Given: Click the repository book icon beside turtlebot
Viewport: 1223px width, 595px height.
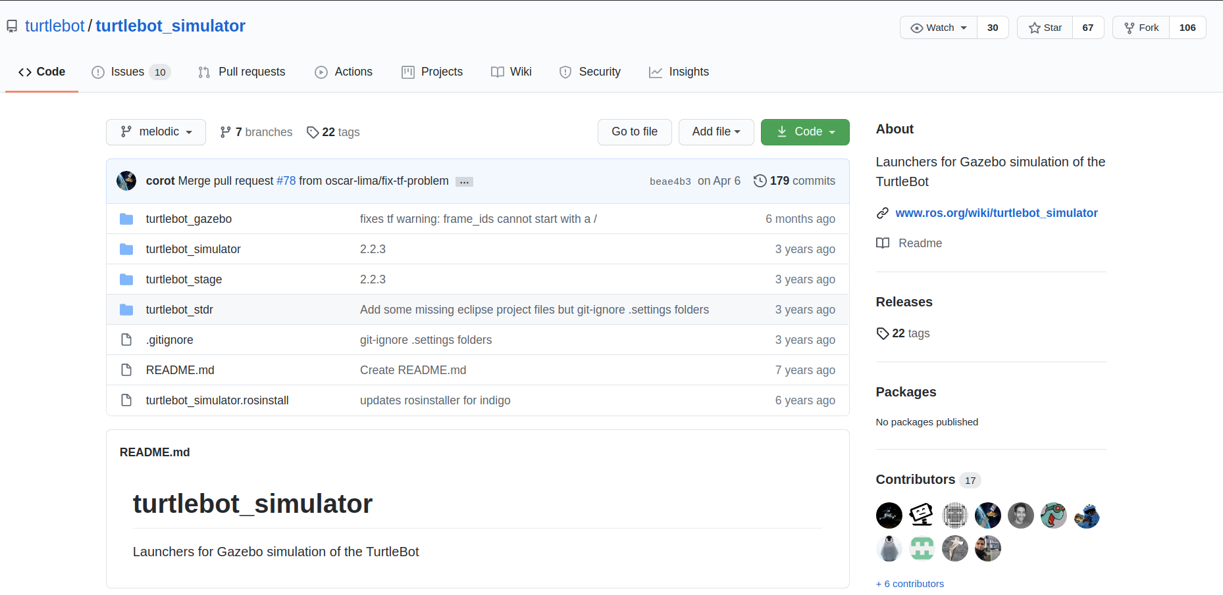Looking at the screenshot, I should (12, 26).
